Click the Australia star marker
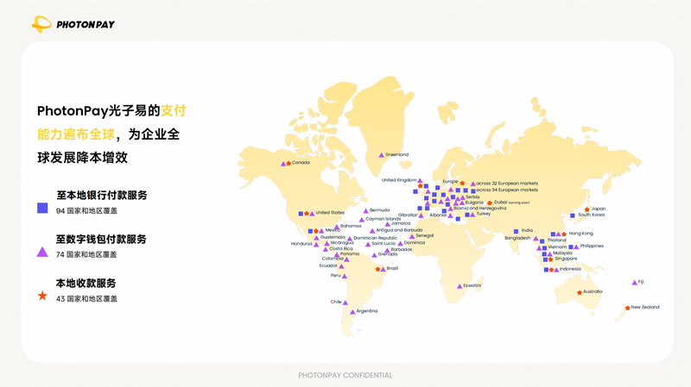Screen dimensions: 691x387 tap(580, 292)
